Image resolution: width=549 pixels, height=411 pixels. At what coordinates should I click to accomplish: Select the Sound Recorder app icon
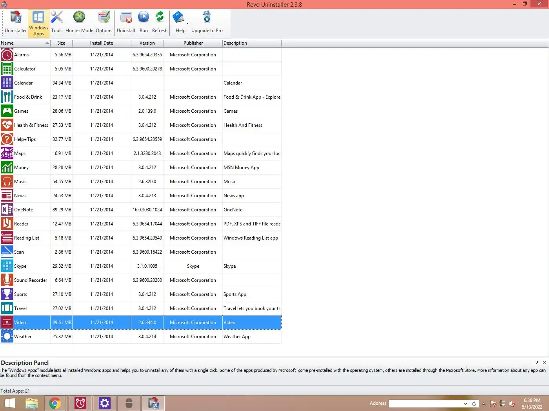tap(7, 280)
